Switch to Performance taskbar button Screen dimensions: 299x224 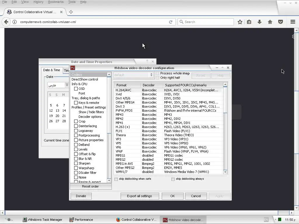point(81,220)
